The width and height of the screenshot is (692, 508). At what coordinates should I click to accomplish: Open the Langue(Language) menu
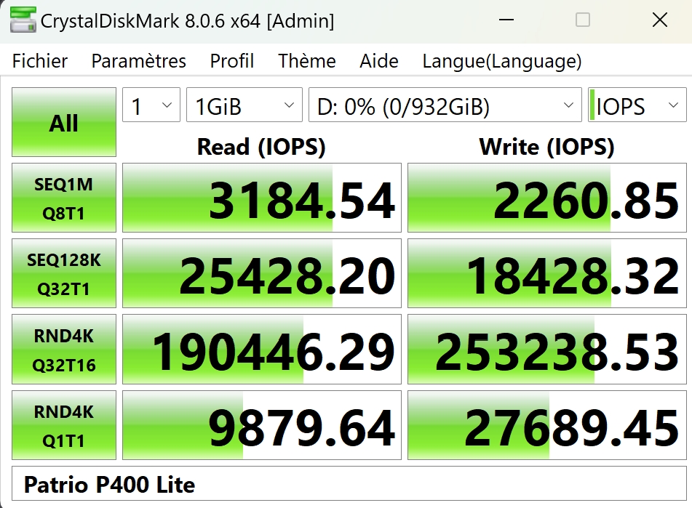(x=501, y=61)
